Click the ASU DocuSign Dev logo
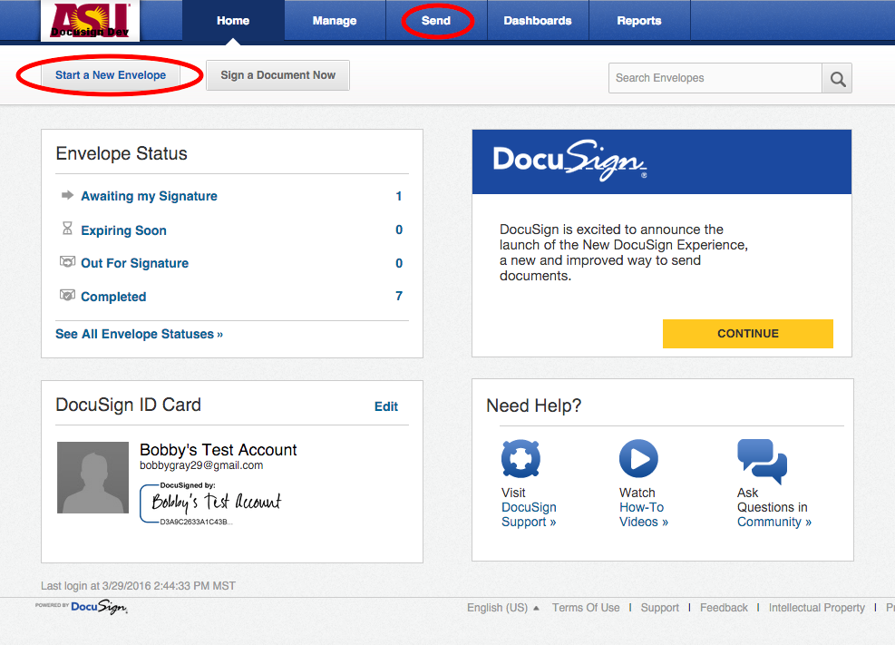 pyautogui.click(x=90, y=21)
